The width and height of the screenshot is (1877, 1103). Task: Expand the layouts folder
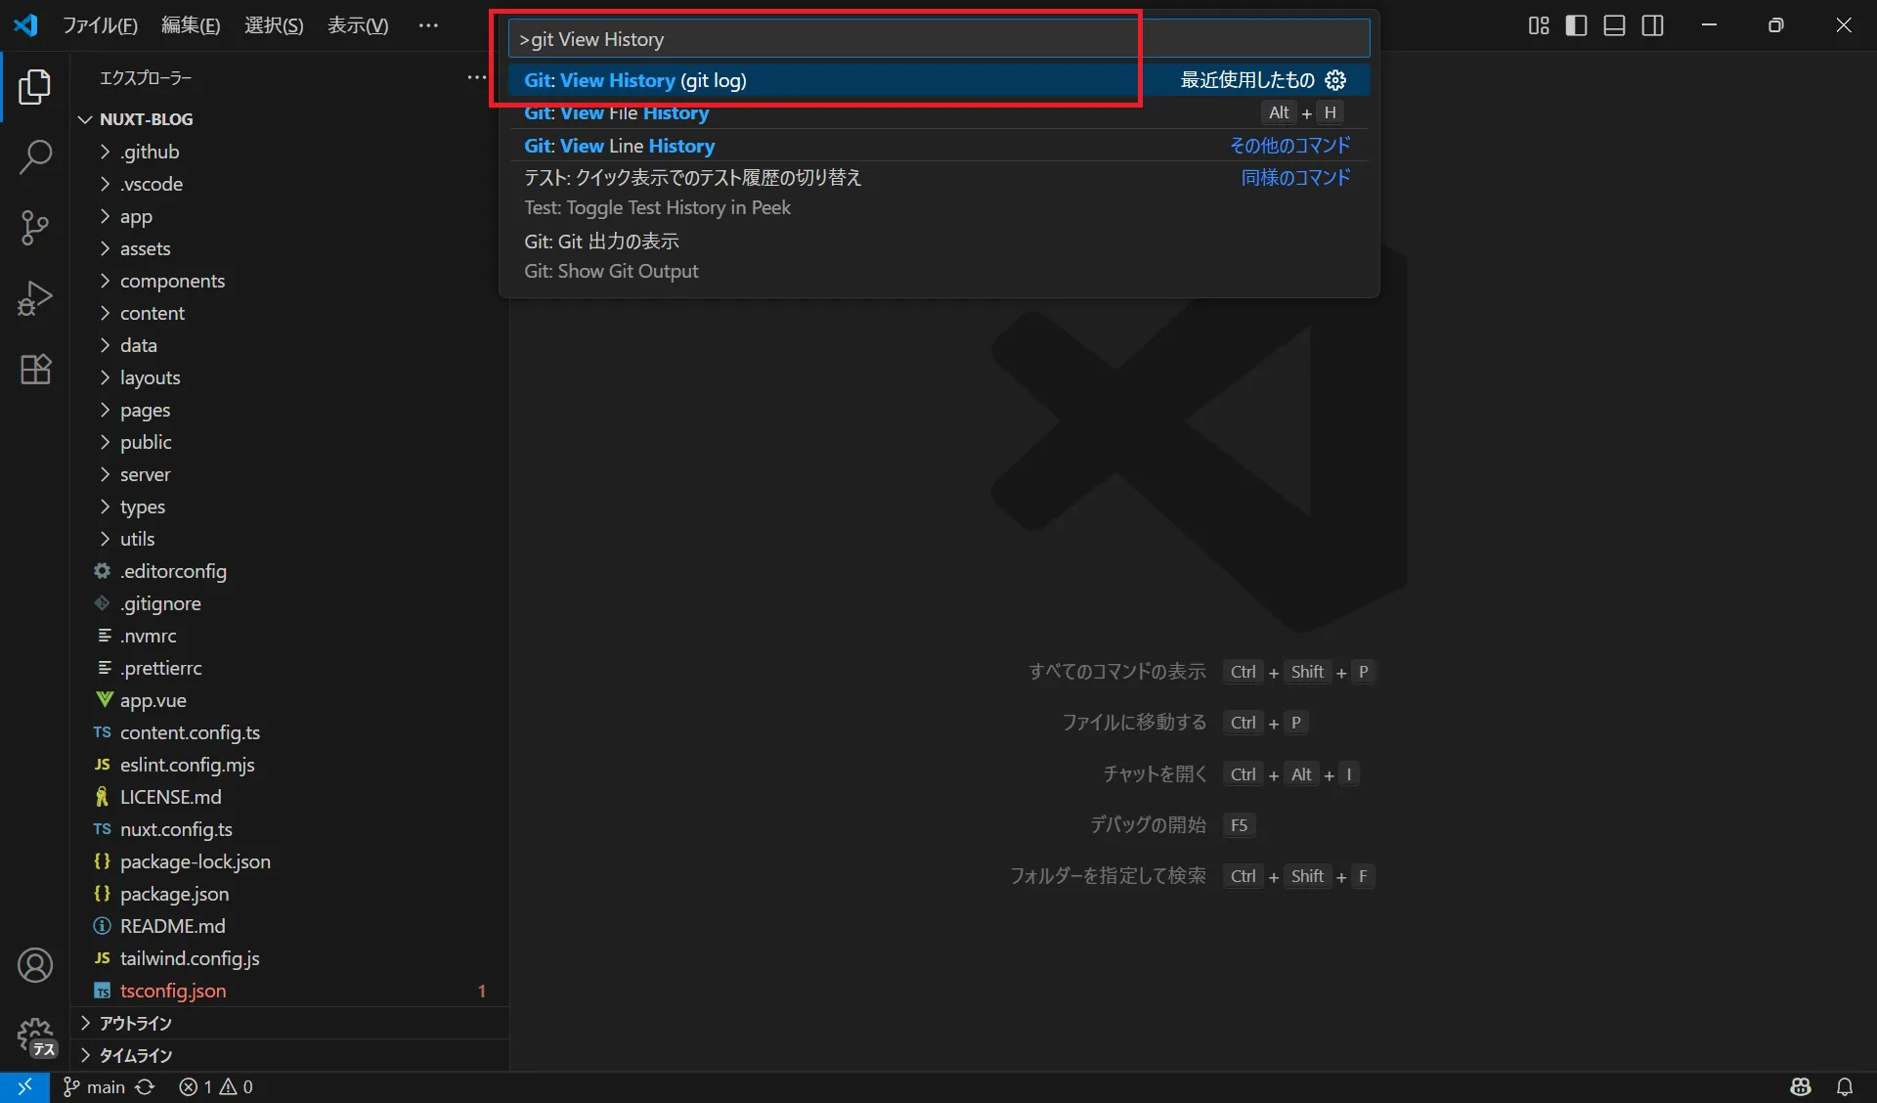(289, 377)
